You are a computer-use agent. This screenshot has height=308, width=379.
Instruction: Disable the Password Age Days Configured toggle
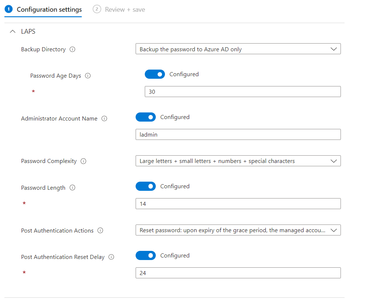click(x=155, y=74)
